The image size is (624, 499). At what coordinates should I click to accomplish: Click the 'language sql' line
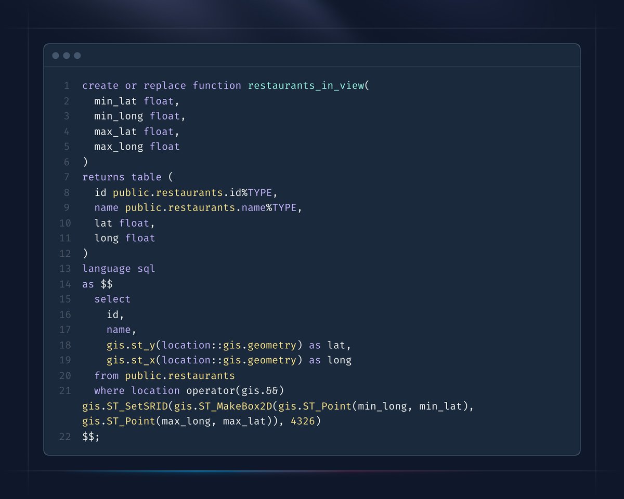click(119, 269)
